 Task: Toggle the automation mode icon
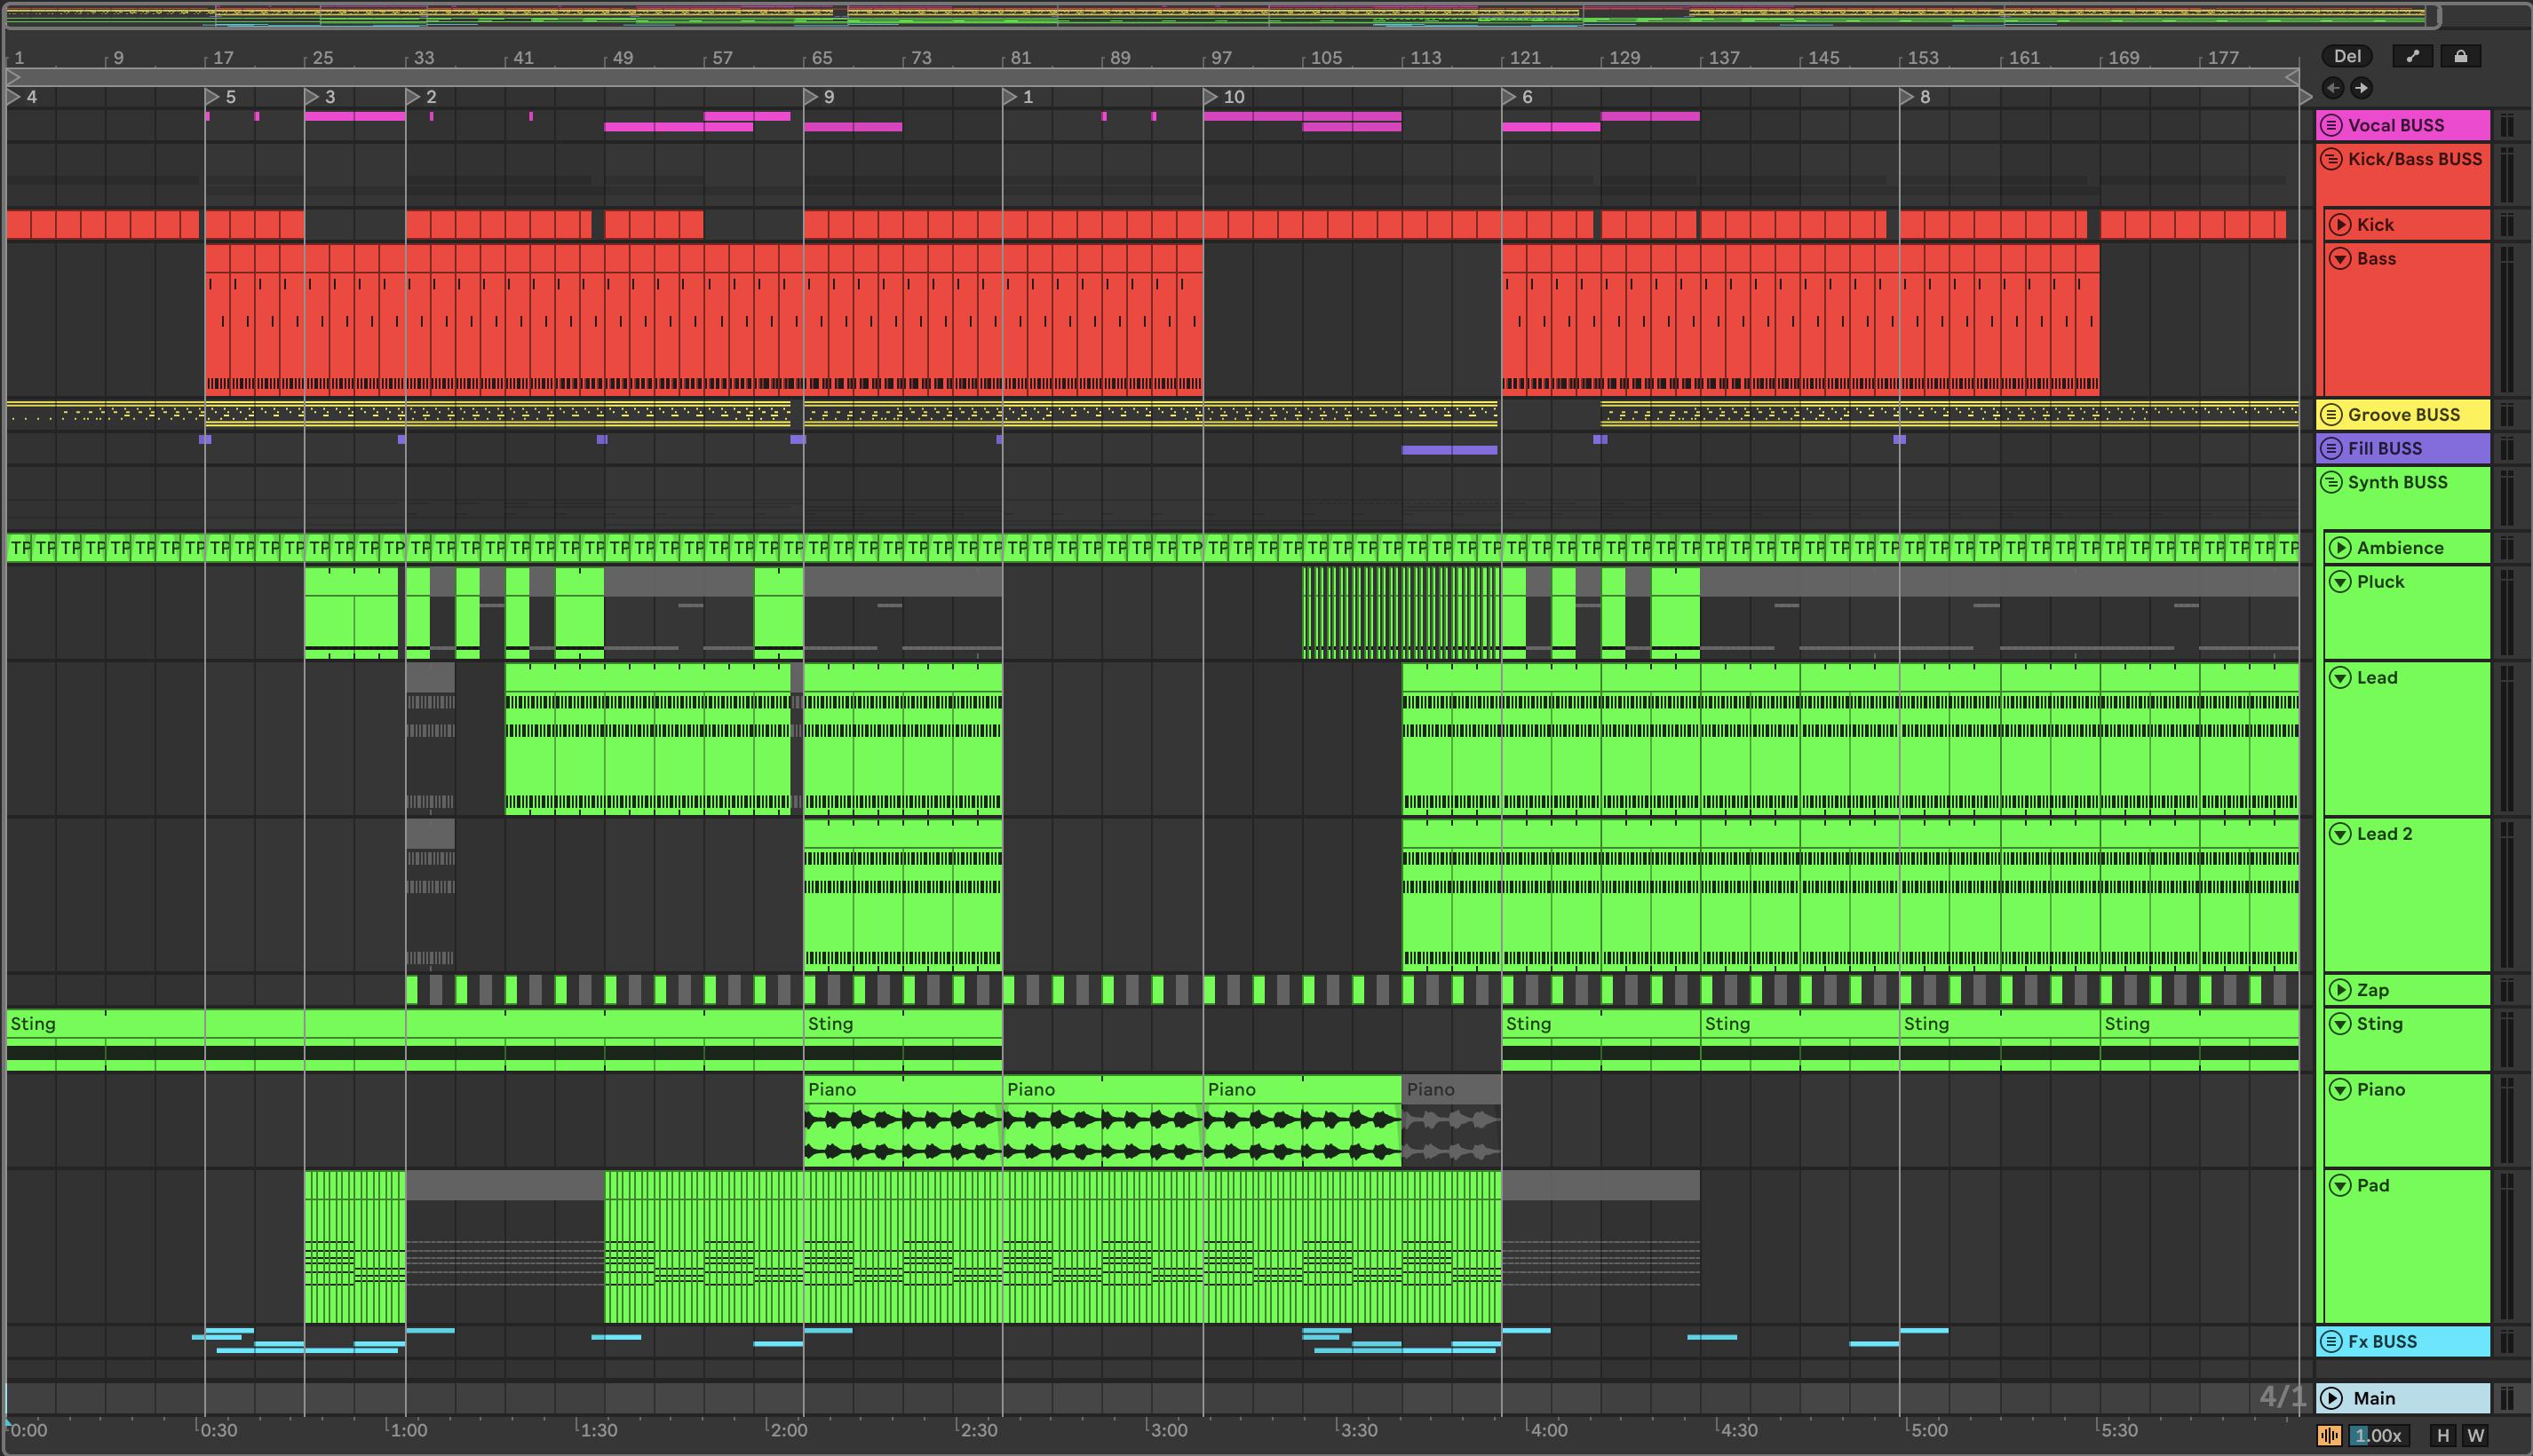(x=2412, y=57)
